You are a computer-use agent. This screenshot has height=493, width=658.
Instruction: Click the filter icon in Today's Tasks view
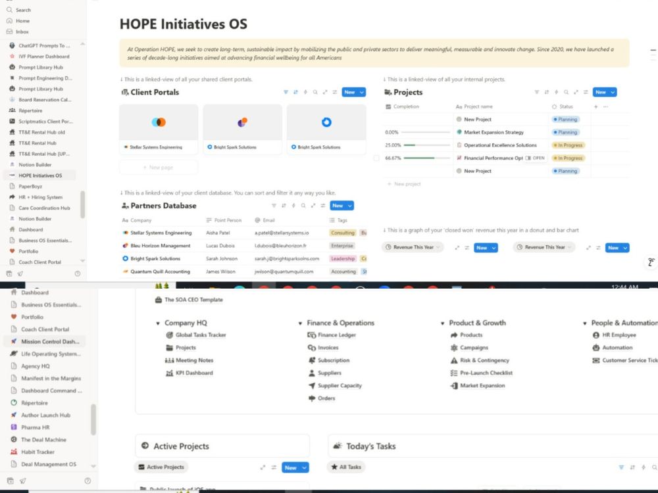621,467
